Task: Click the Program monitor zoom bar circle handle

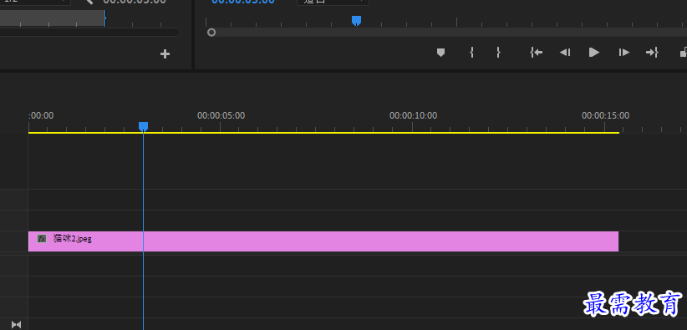Action: [211, 33]
